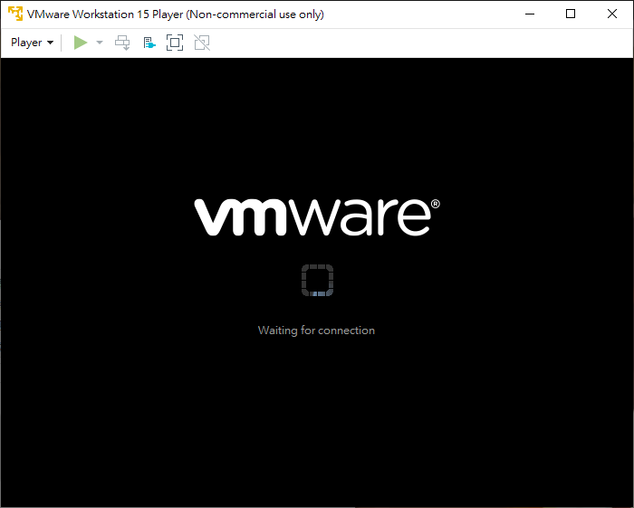Expand the power options dropdown arrow
Viewport: 634px width, 508px height.
click(100, 43)
